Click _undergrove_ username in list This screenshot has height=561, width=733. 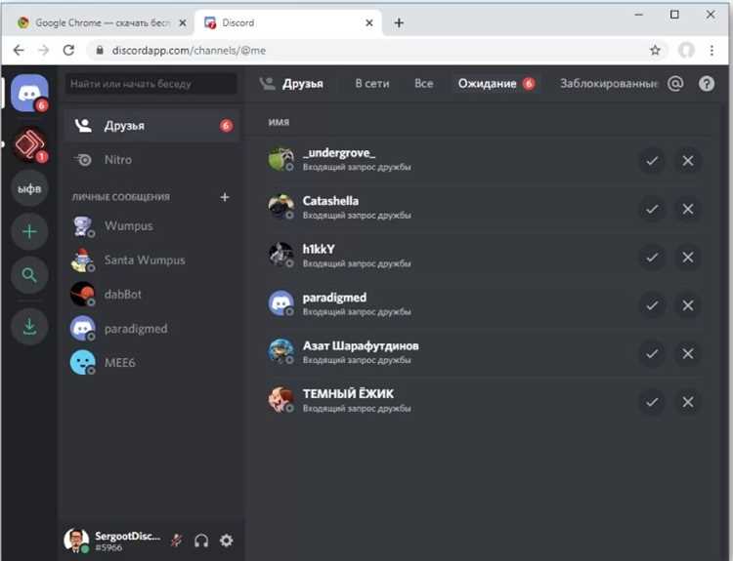pyautogui.click(x=339, y=153)
